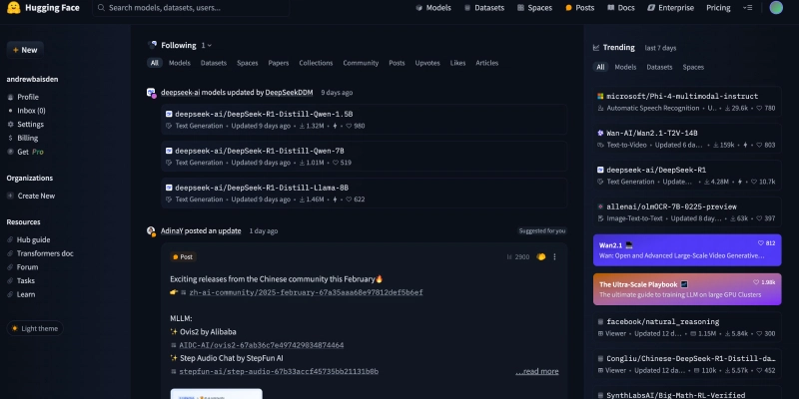
Task: Open the navigation overflow menu icon
Action: 748,8
